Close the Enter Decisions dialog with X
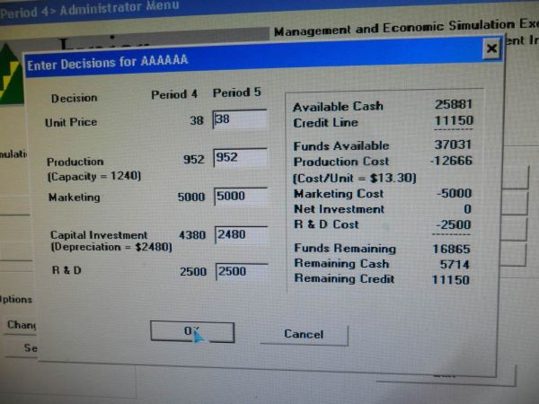Viewport: 539px width, 404px height. tap(490, 49)
